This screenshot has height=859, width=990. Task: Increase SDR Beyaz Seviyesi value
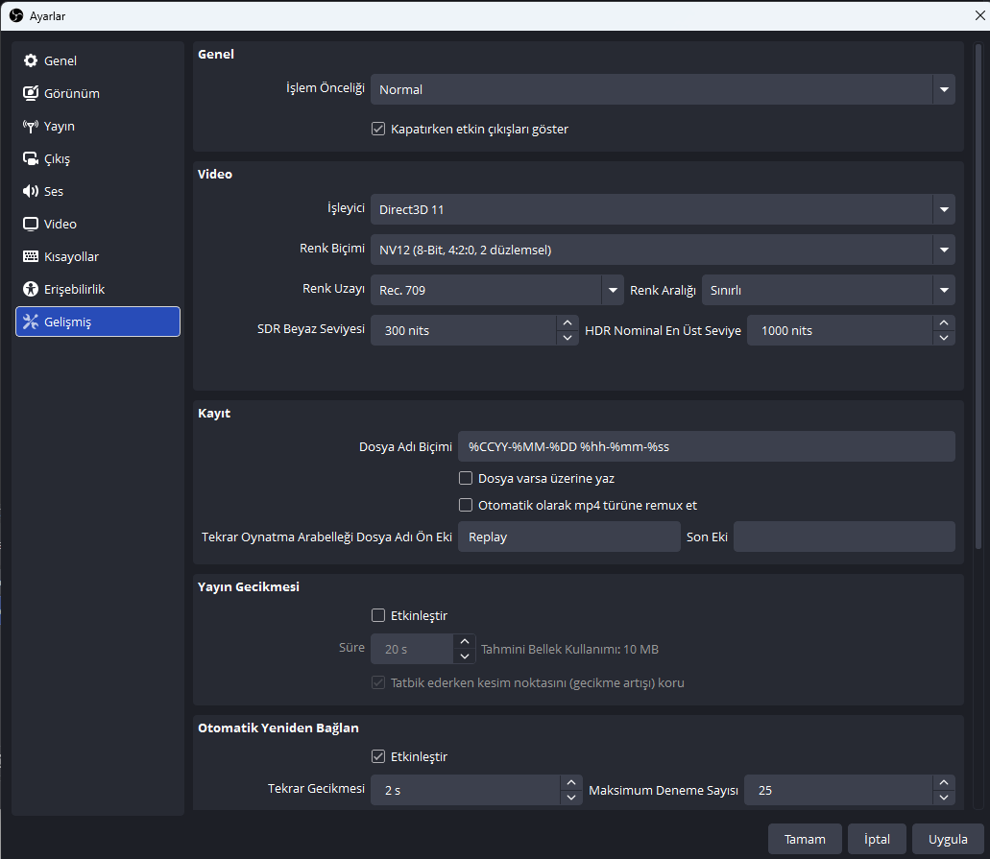tap(567, 323)
